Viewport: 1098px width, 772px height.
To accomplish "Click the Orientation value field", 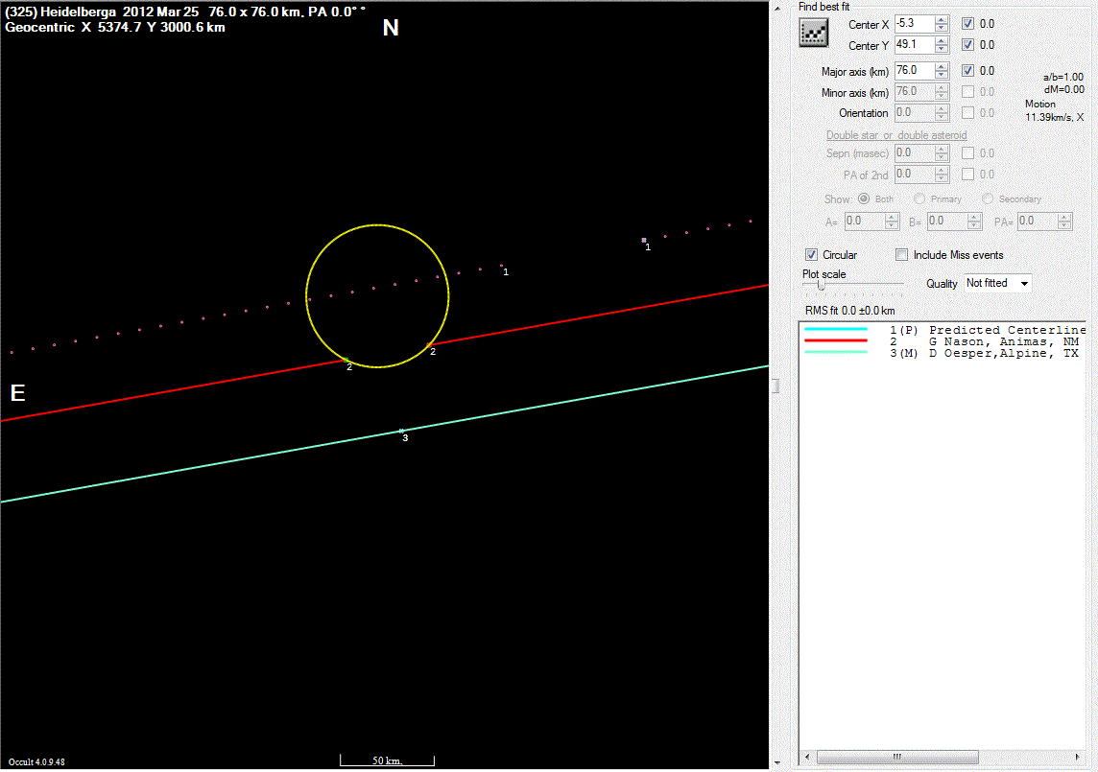I will click(x=915, y=113).
